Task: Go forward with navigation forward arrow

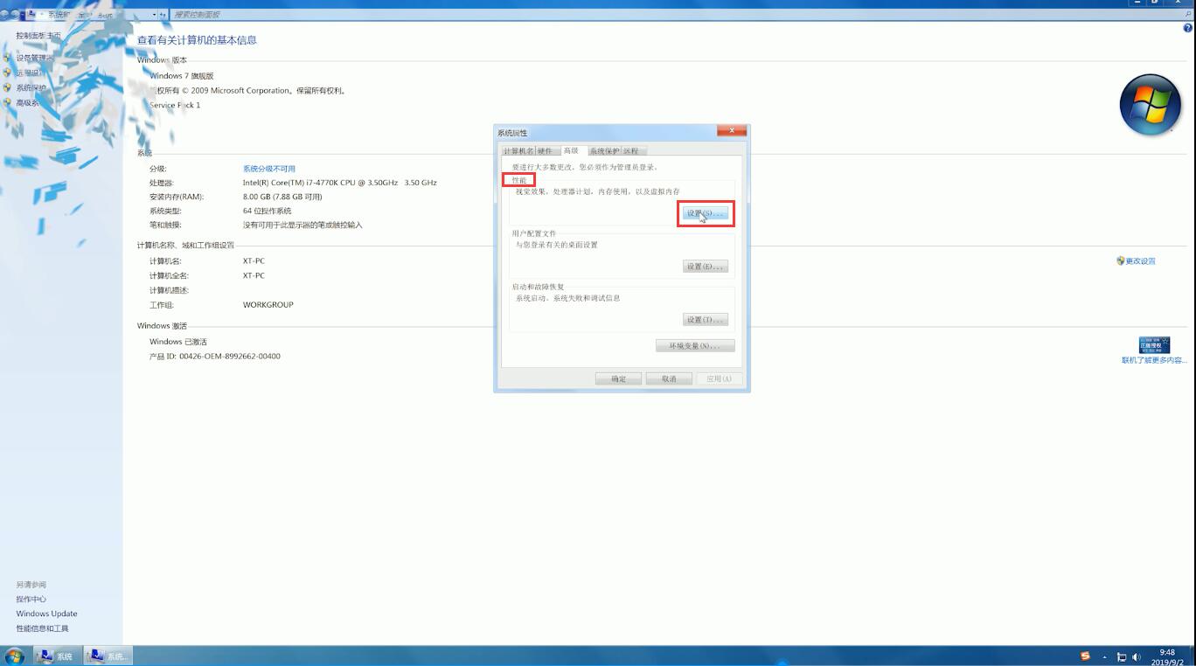Action: (x=16, y=14)
